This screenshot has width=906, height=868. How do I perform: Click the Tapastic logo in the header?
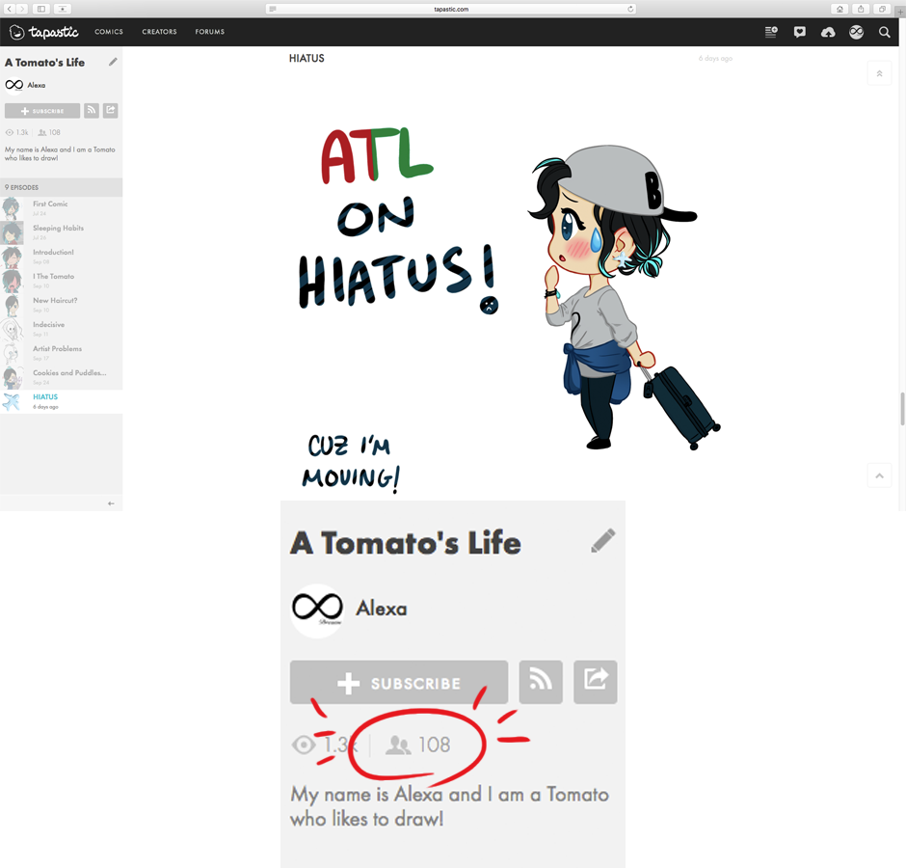pos(43,32)
